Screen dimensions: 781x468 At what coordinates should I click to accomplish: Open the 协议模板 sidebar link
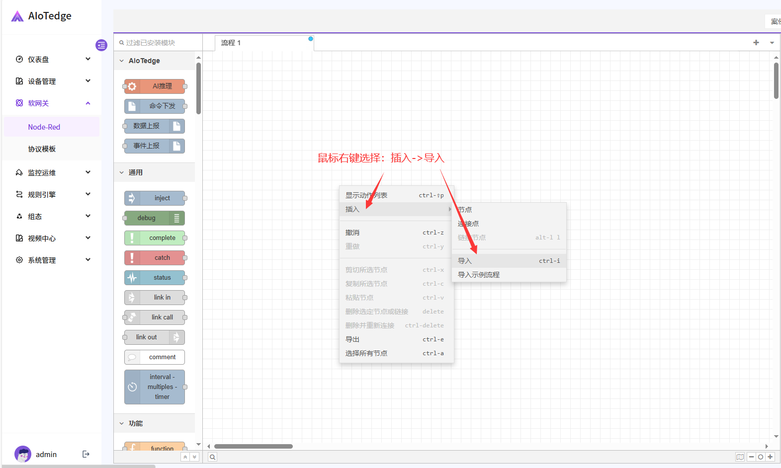tap(42, 149)
